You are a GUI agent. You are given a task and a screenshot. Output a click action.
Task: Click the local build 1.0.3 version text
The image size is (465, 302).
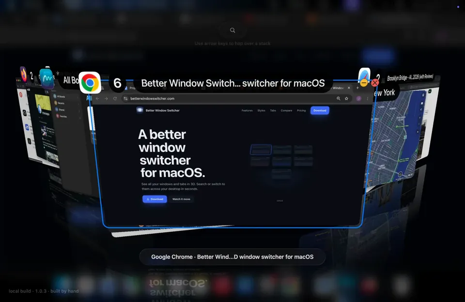click(44, 291)
